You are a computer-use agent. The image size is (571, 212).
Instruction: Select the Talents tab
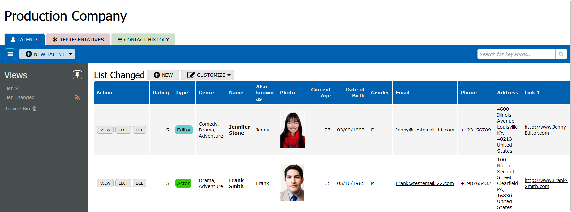25,40
